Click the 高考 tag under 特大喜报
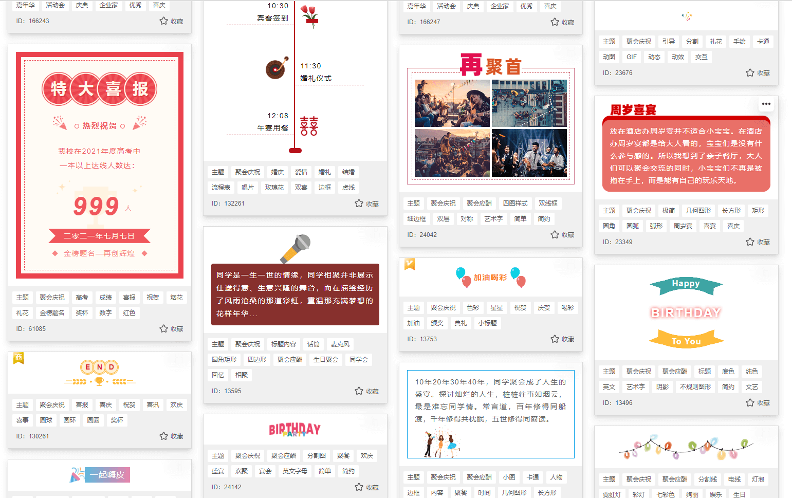 (82, 297)
